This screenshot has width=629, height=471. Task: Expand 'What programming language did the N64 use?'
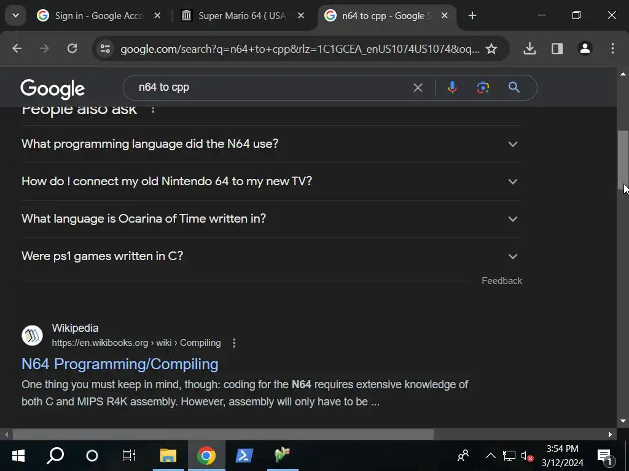[x=272, y=144]
